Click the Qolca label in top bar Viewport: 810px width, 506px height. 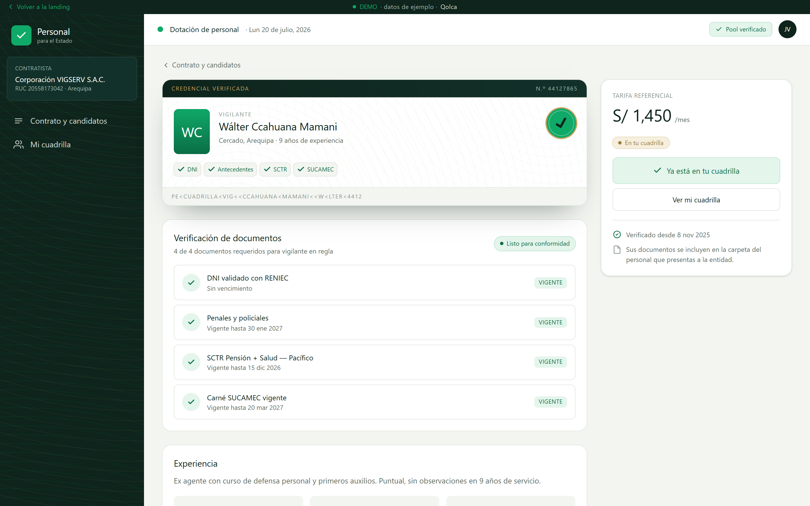449,7
